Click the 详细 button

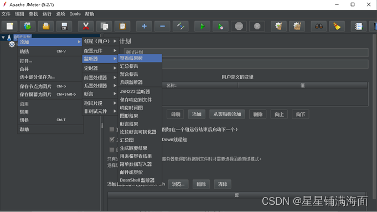point(175,115)
